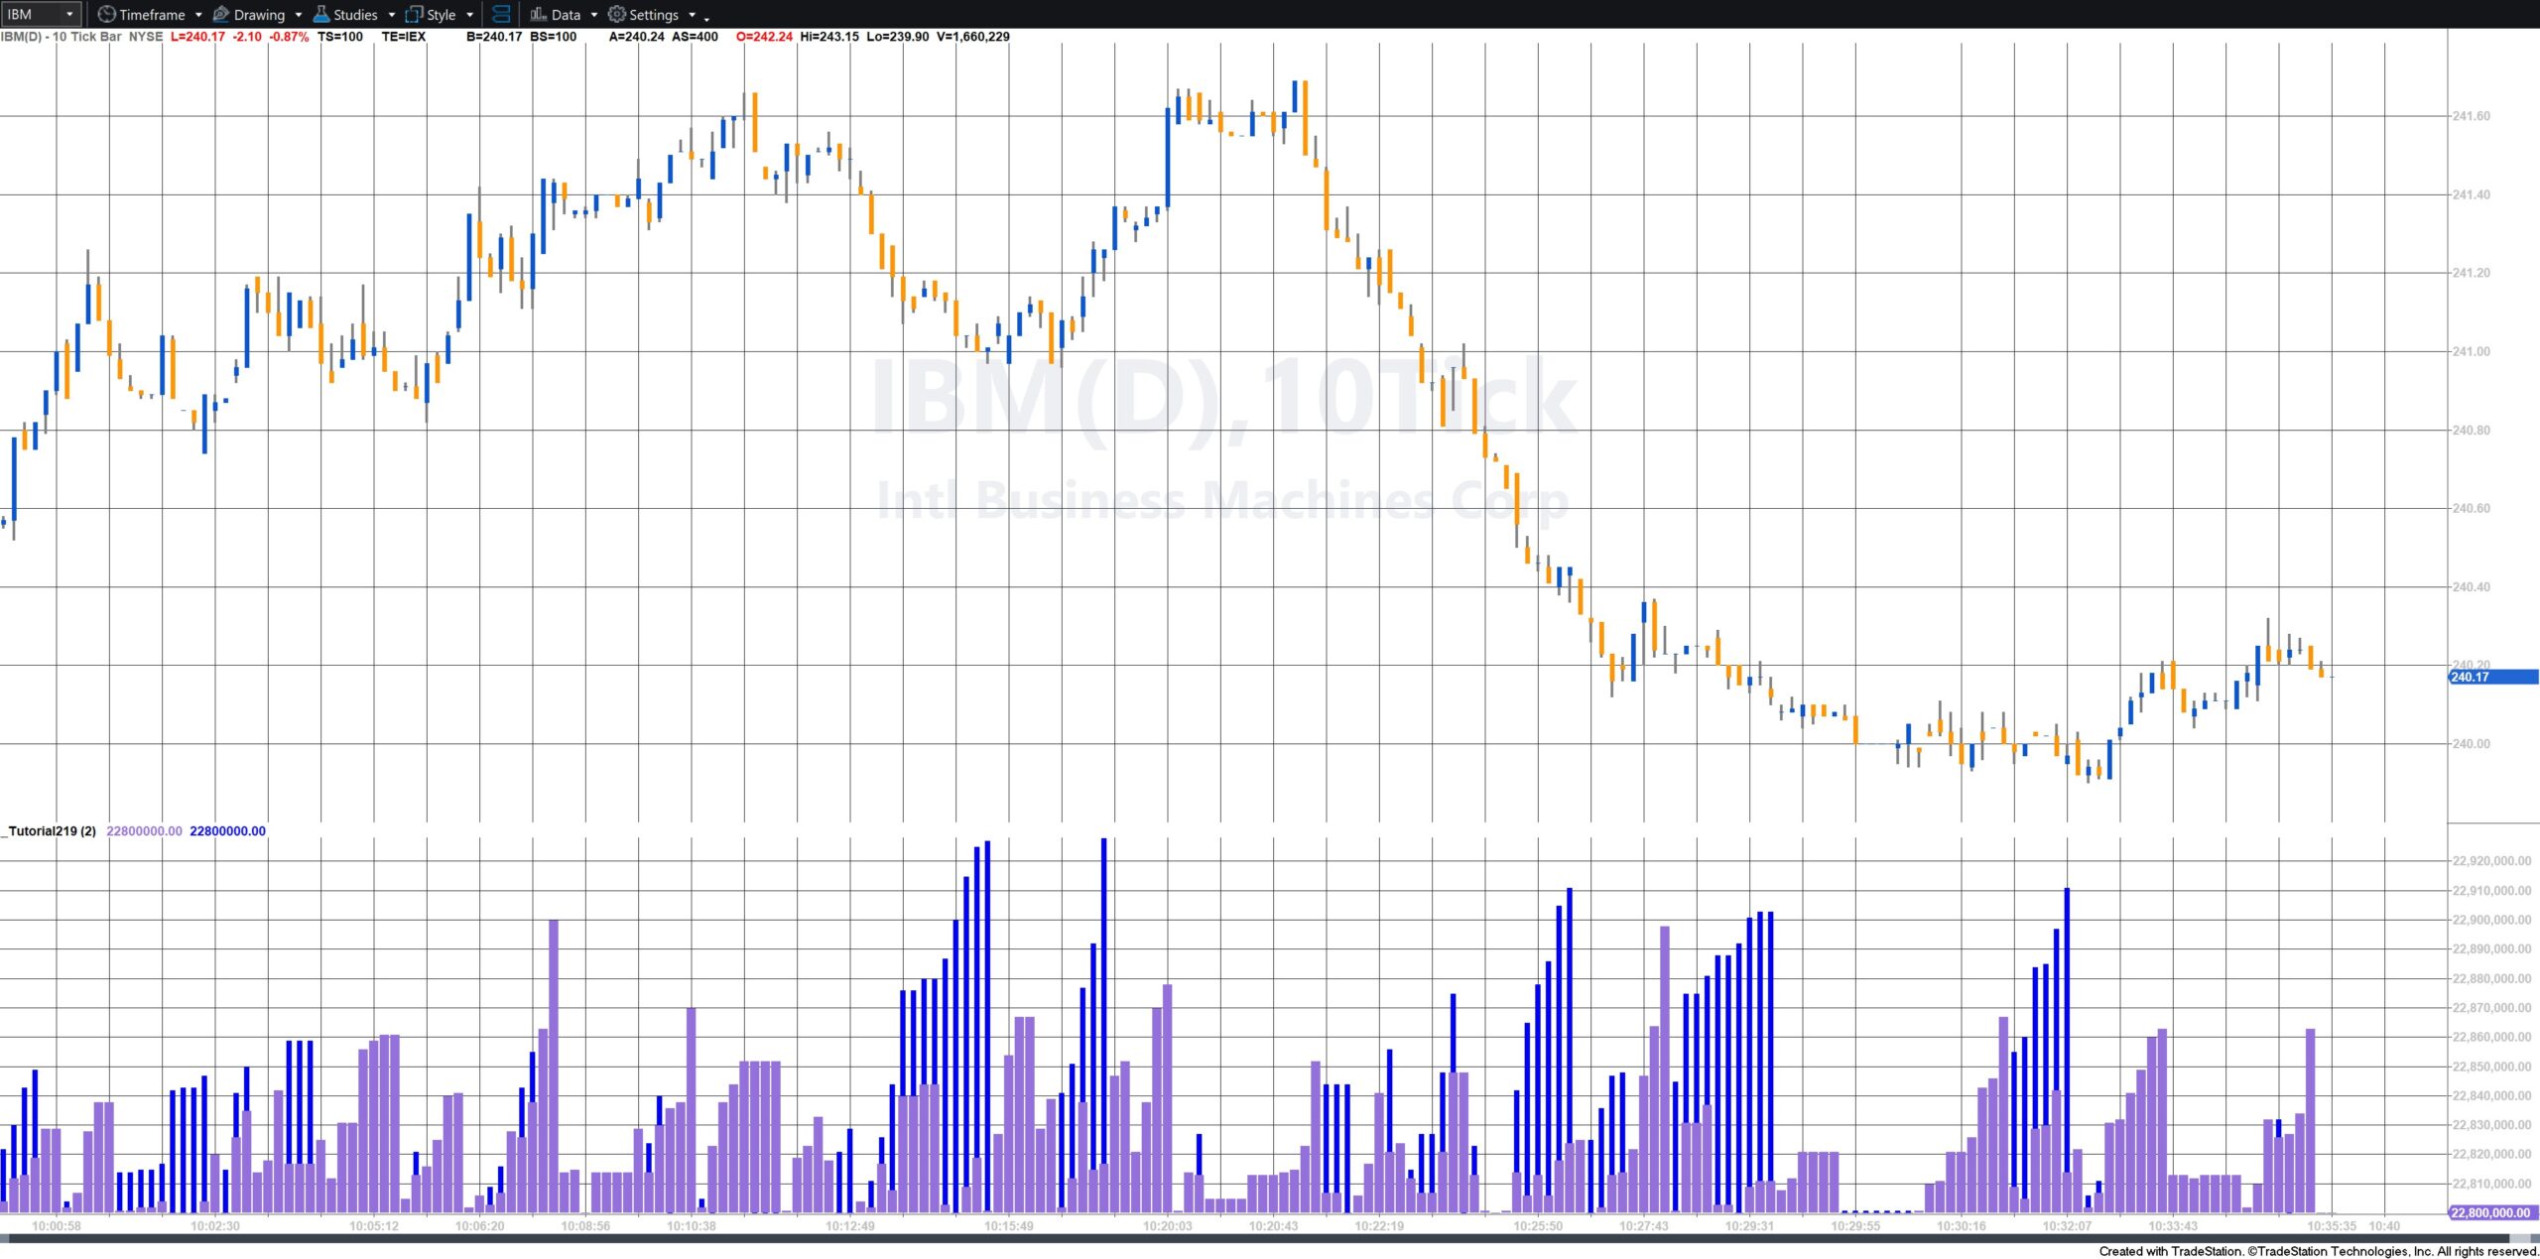
Task: Click the 241.60 price axis label
Action: [x=2471, y=116]
